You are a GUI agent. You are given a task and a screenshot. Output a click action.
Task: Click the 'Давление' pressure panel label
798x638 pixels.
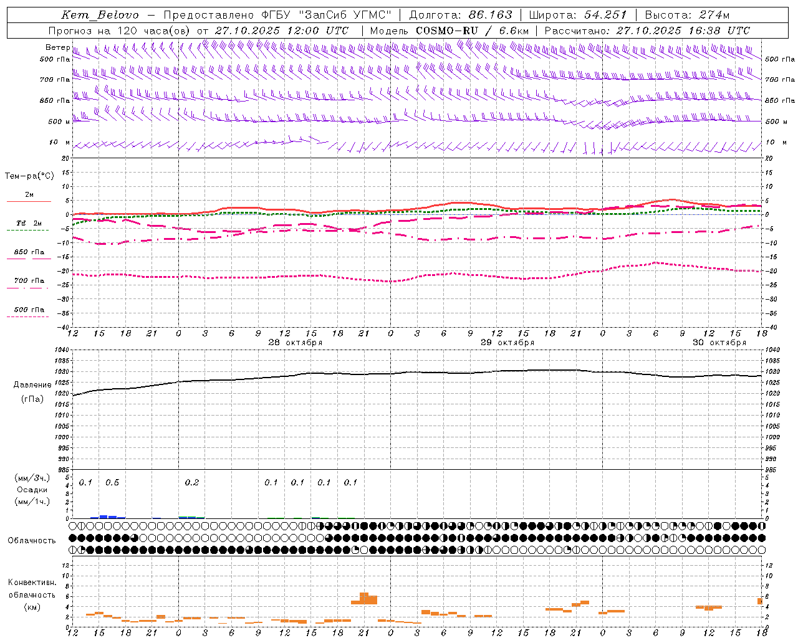tap(32, 385)
